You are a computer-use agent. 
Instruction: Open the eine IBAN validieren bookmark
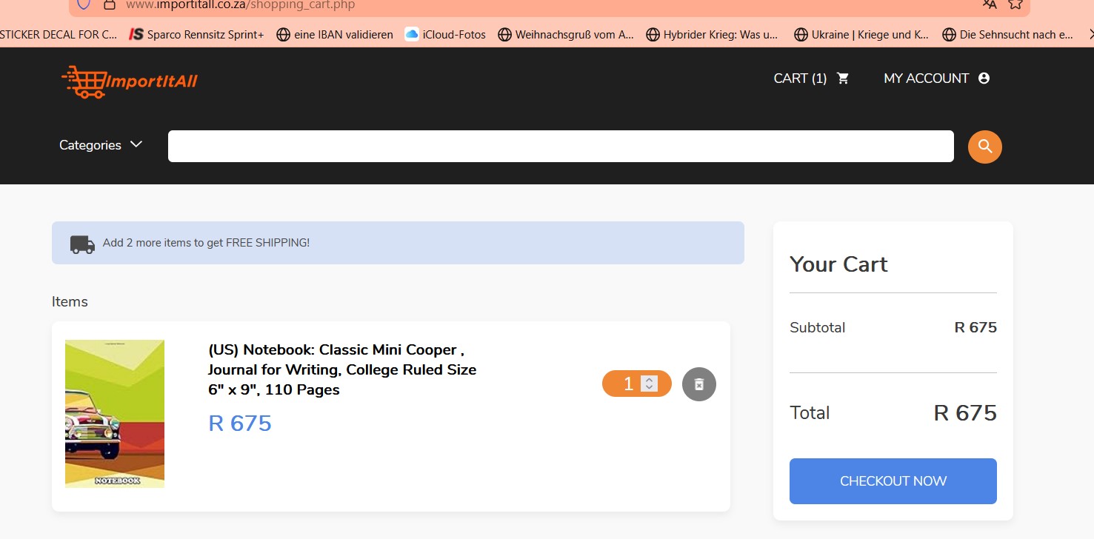click(334, 35)
